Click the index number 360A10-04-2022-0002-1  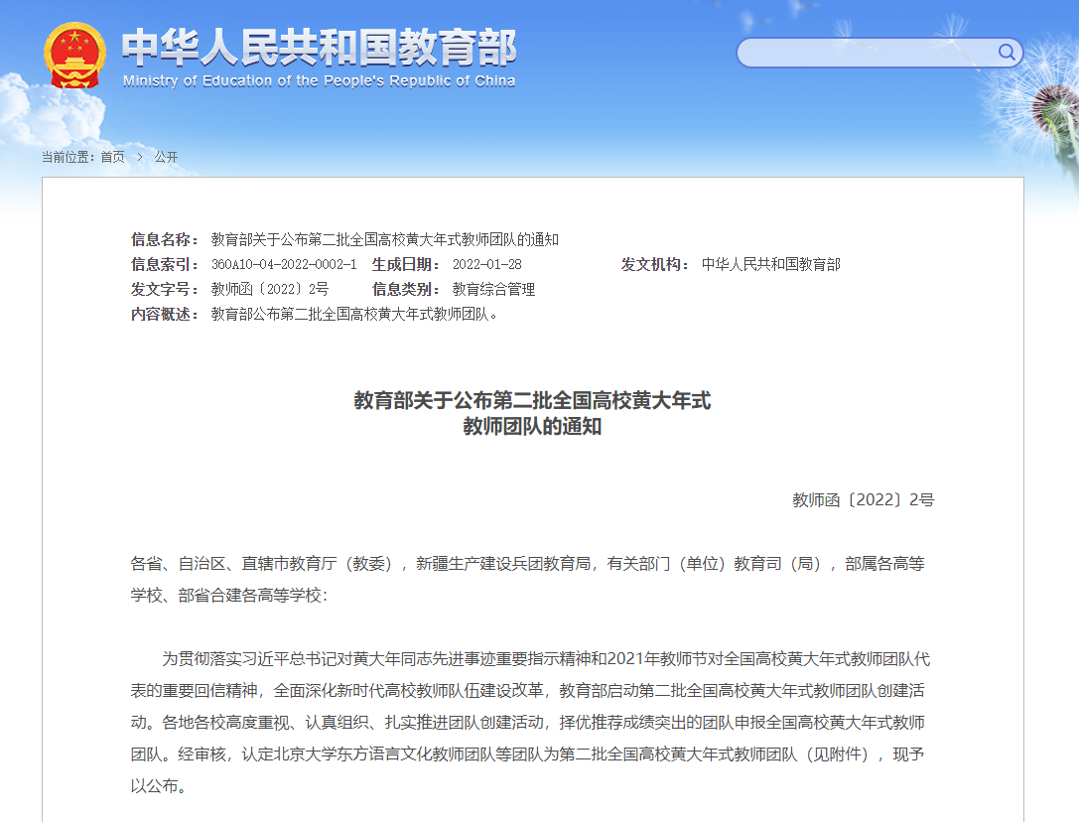pyautogui.click(x=284, y=264)
